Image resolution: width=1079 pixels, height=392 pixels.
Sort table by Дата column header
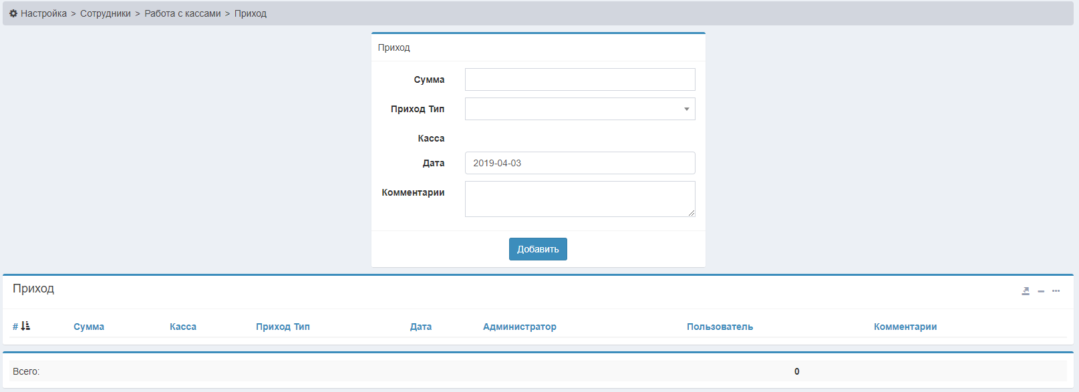click(421, 327)
